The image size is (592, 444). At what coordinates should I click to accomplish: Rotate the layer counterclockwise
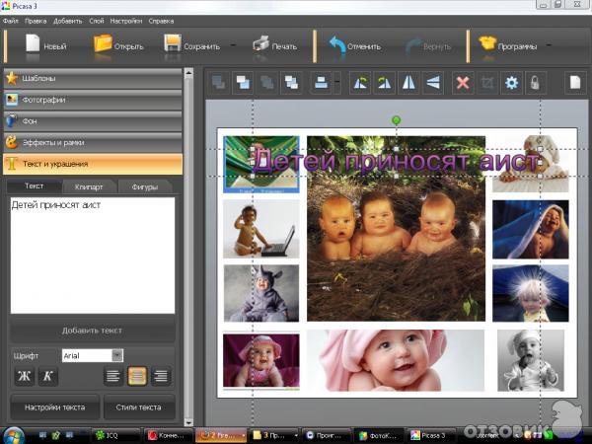coord(360,83)
